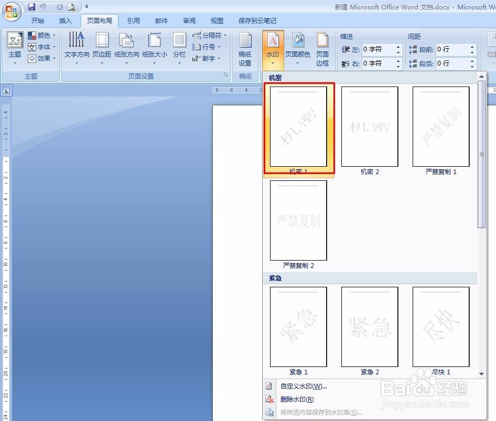Image resolution: width=496 pixels, height=421 pixels.
Task: Click 自定义水印(W)... menu entry
Action: pos(374,386)
